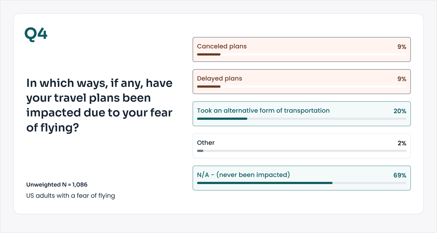Choose Took an alternative form of transportation
The image size is (437, 233).
302,114
